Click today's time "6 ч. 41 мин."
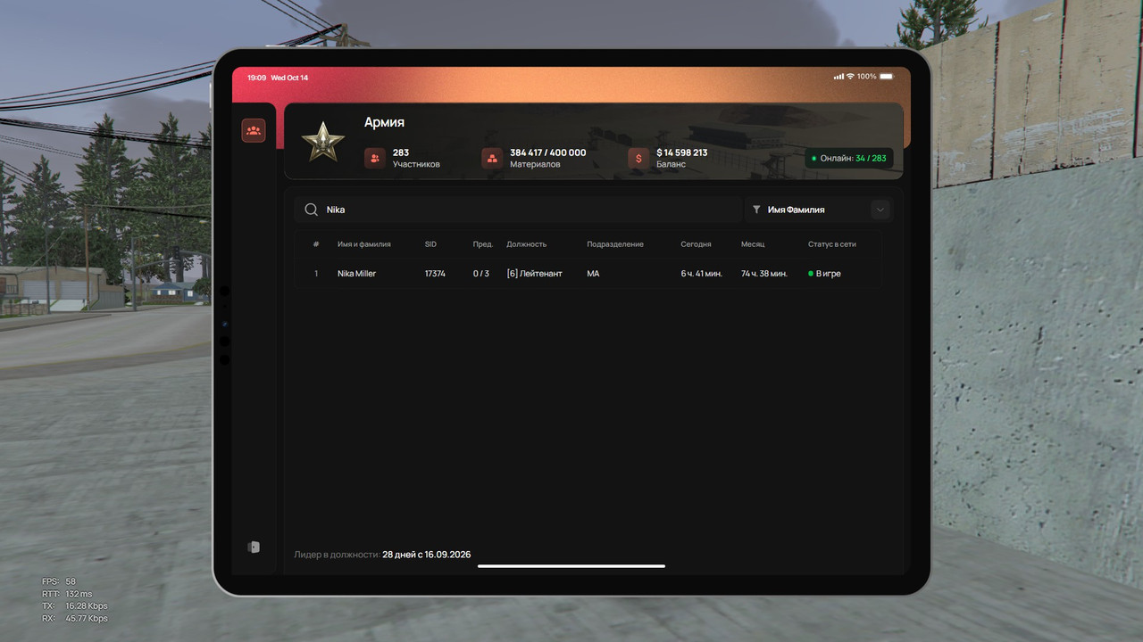Image resolution: width=1143 pixels, height=642 pixels. 702,274
